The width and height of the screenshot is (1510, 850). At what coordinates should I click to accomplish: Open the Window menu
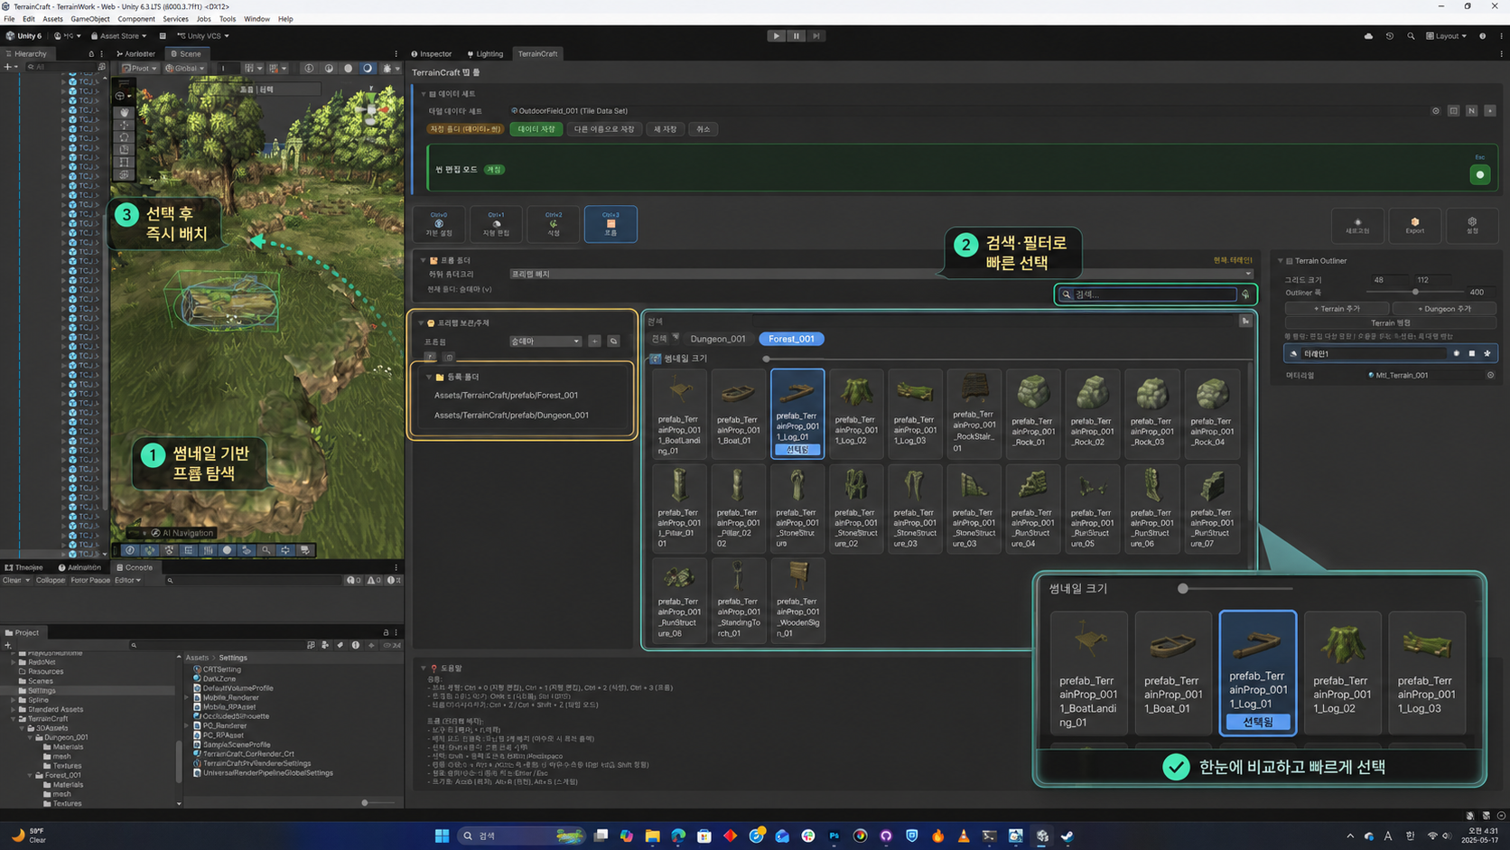pyautogui.click(x=256, y=19)
